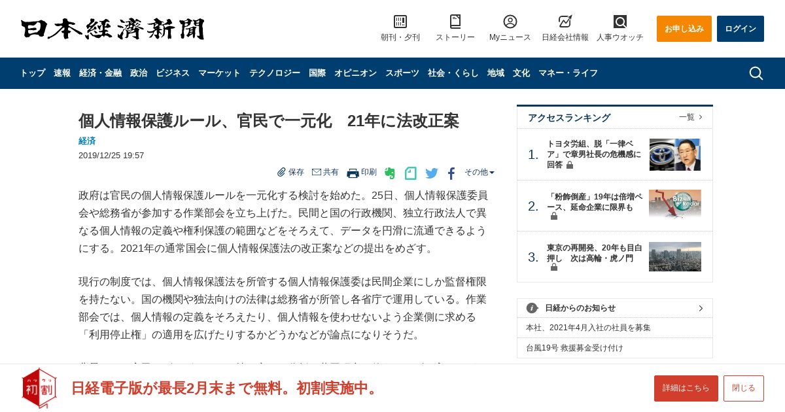Expand the その他 share dropdown
The height and width of the screenshot is (412, 785).
coord(480,172)
